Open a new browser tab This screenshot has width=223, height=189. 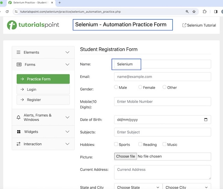[59, 2]
